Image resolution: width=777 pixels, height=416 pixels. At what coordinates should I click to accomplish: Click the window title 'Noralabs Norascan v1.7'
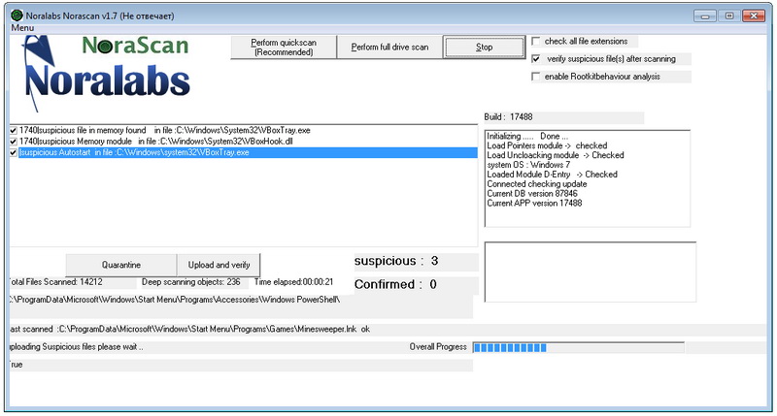click(71, 16)
